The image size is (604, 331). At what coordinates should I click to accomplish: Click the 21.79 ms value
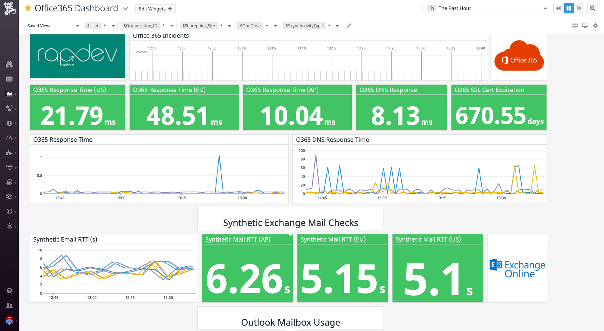pyautogui.click(x=78, y=116)
